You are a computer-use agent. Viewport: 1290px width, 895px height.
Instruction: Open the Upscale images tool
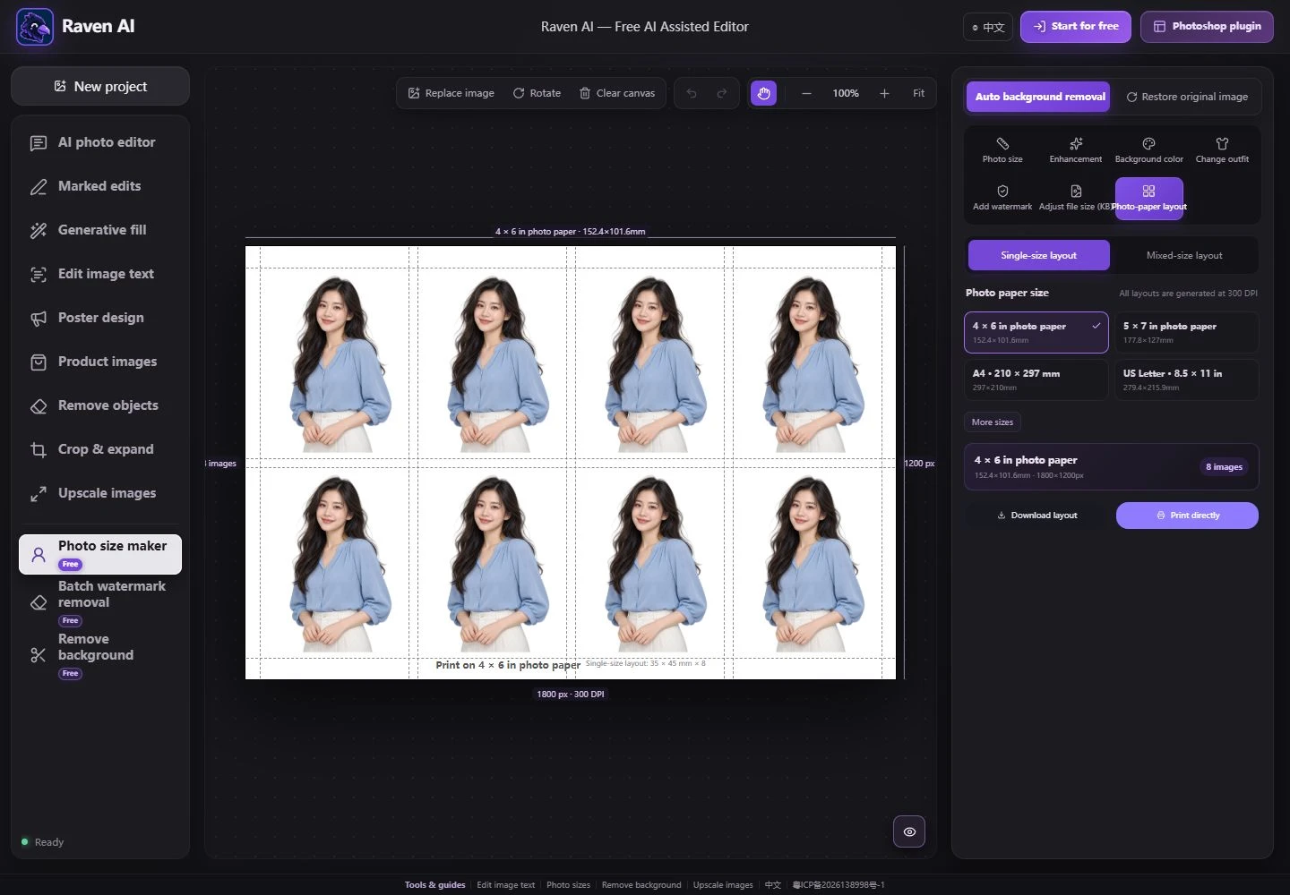(x=100, y=493)
